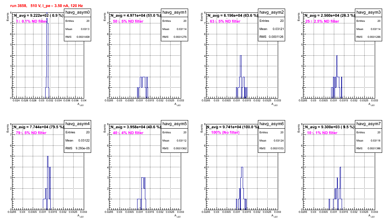Image resolution: width=388 pixels, height=223 pixels.
Task: Click the 0.024 x-axis tick label in havg_asym0 plot
Action: (16, 100)
